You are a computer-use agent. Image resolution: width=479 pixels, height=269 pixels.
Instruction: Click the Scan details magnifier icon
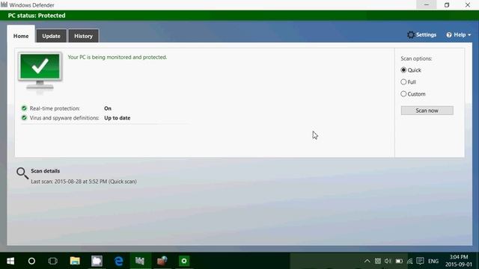click(x=22, y=173)
